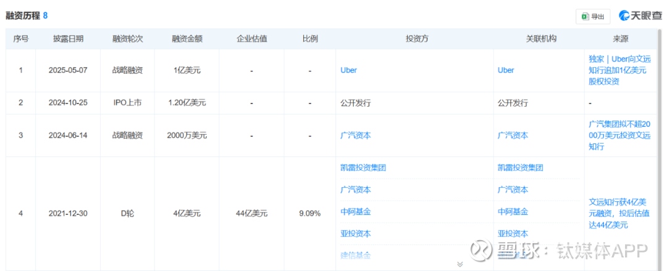This screenshot has height=271, width=667.
Task: Click the 导出 export button
Action: click(592, 17)
